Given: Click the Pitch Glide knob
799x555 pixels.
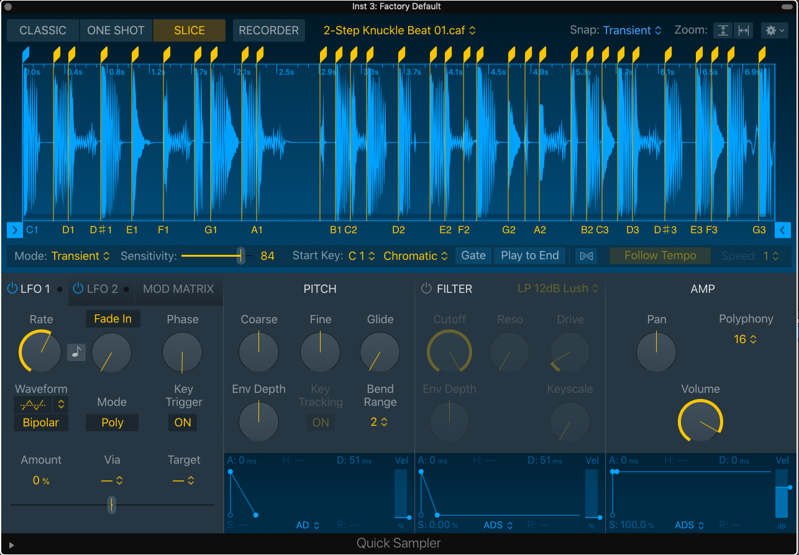Looking at the screenshot, I should tap(380, 352).
